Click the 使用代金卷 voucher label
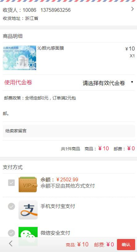 (x=18, y=82)
